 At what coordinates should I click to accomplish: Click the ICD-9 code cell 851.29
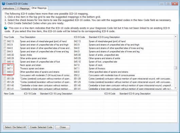point(77,82)
